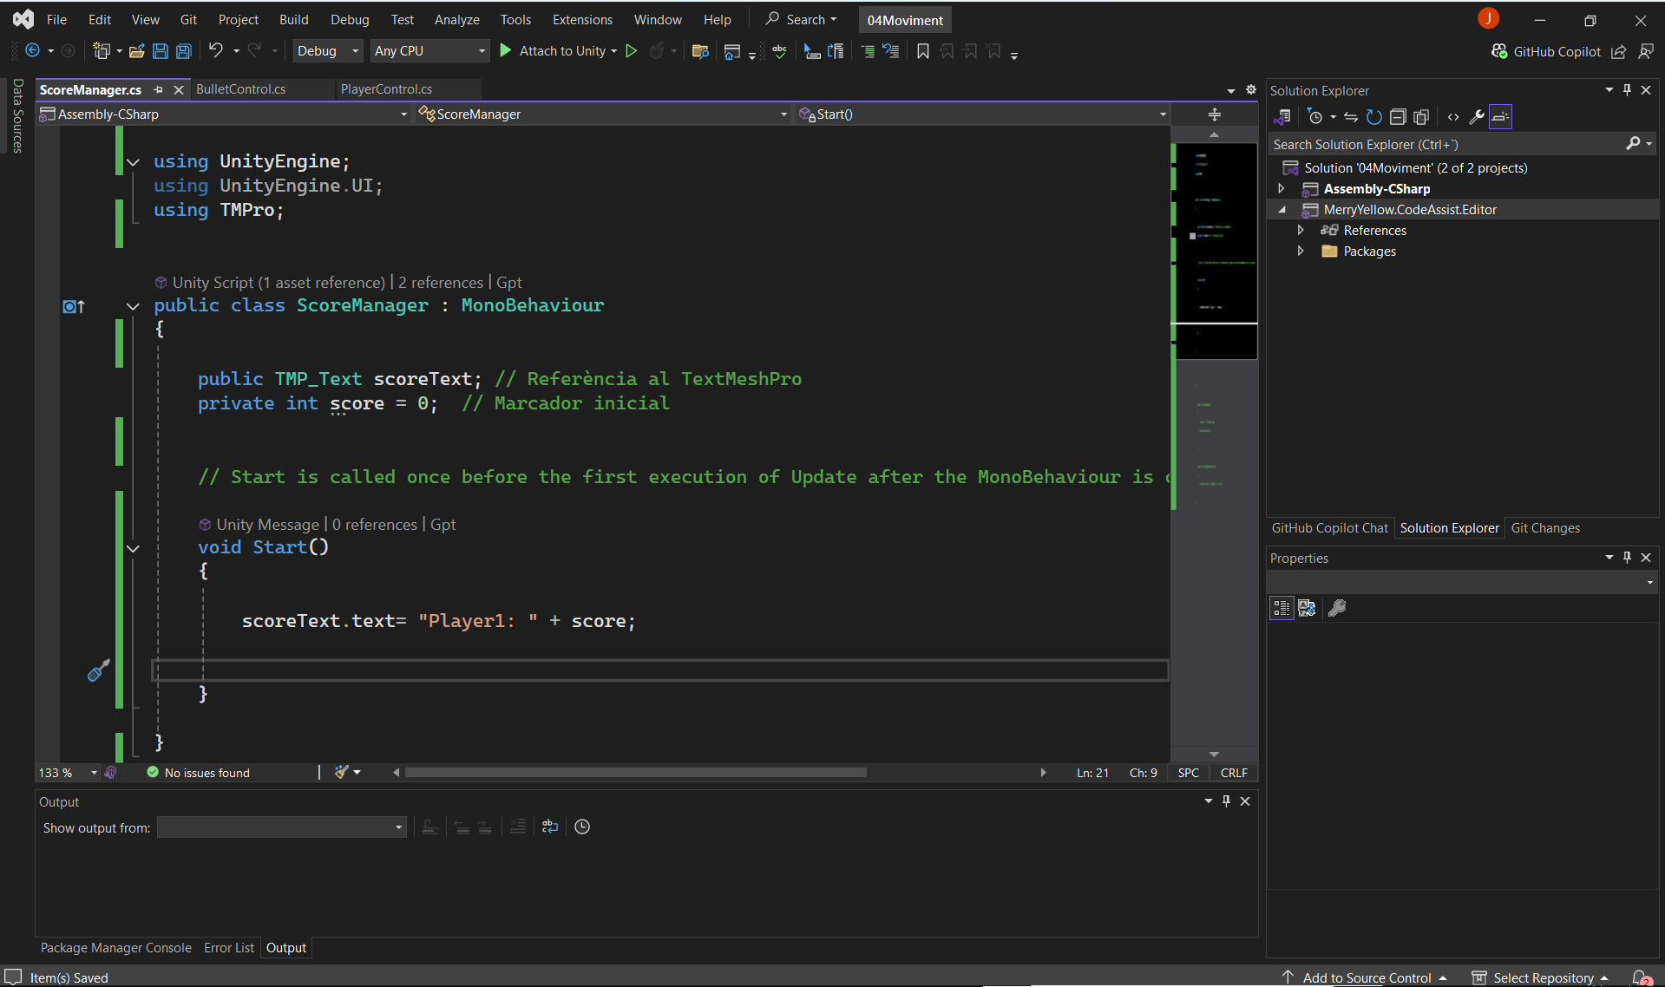The height and width of the screenshot is (987, 1665).
Task: Open the Show output from dropdown
Action: click(282, 827)
